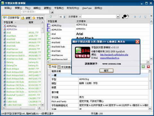Click the black and white color swap icon
Image resolution: width=154 pixels, height=116 pixels.
[x=125, y=17]
